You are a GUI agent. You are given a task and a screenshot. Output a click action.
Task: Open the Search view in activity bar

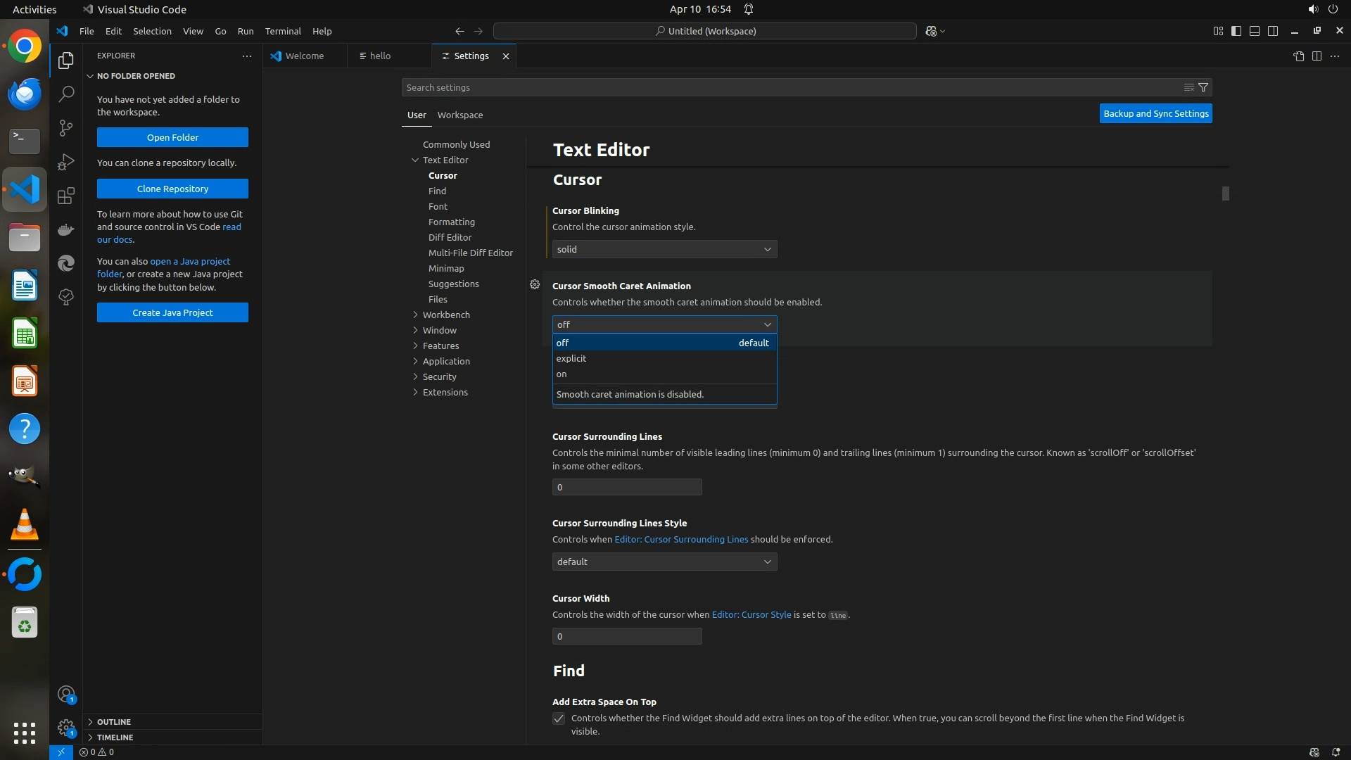click(66, 94)
